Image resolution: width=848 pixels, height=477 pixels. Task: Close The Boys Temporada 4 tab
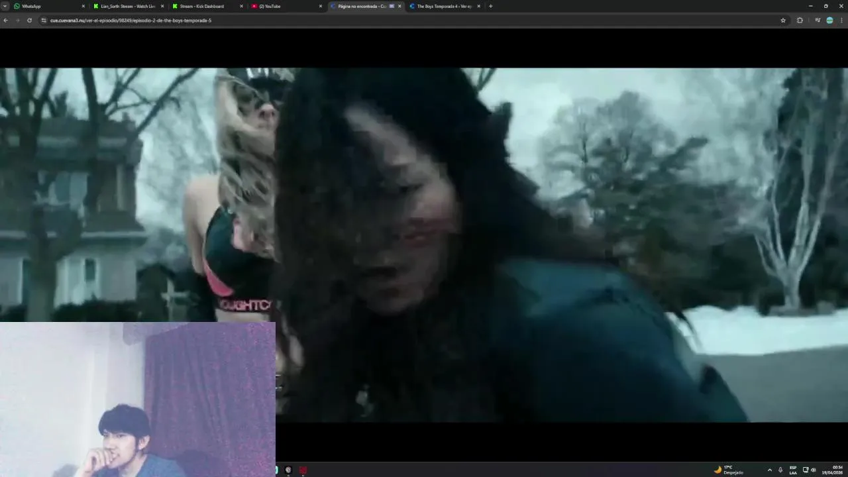pos(478,6)
